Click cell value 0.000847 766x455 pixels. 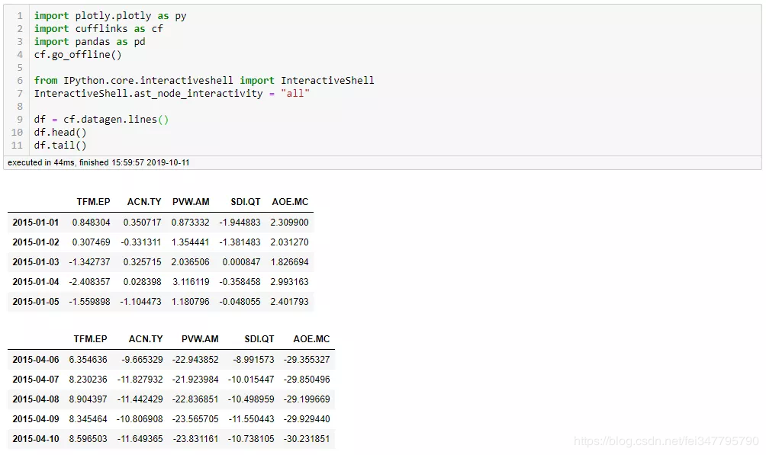[241, 262]
